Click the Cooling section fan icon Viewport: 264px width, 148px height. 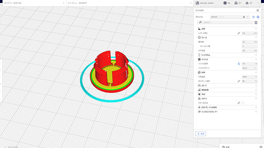[x=199, y=94]
